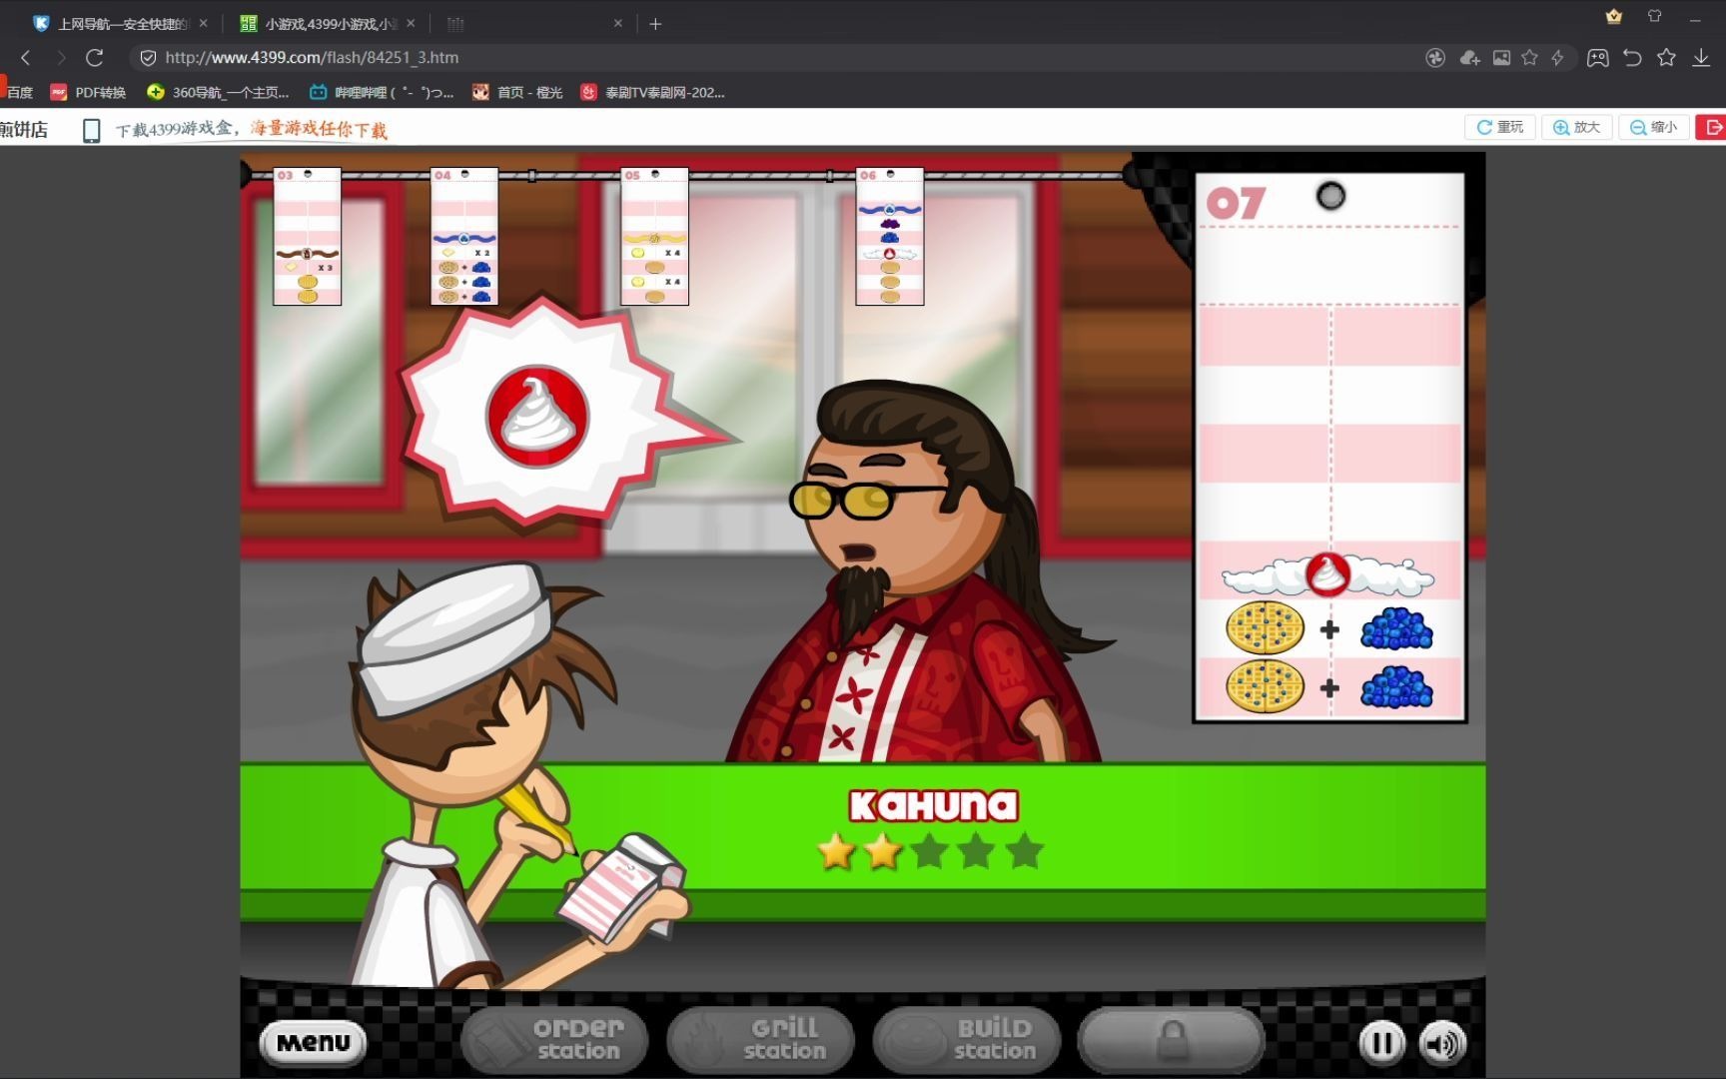The height and width of the screenshot is (1079, 1726).
Task: Click the 07 order number on the ticket
Action: coord(1236,204)
